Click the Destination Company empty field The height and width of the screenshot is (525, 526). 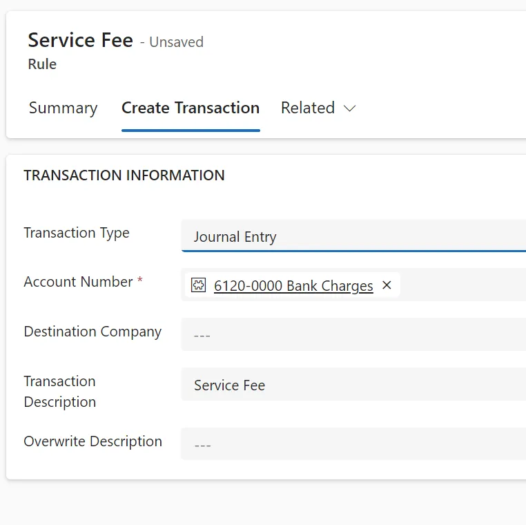(x=353, y=334)
